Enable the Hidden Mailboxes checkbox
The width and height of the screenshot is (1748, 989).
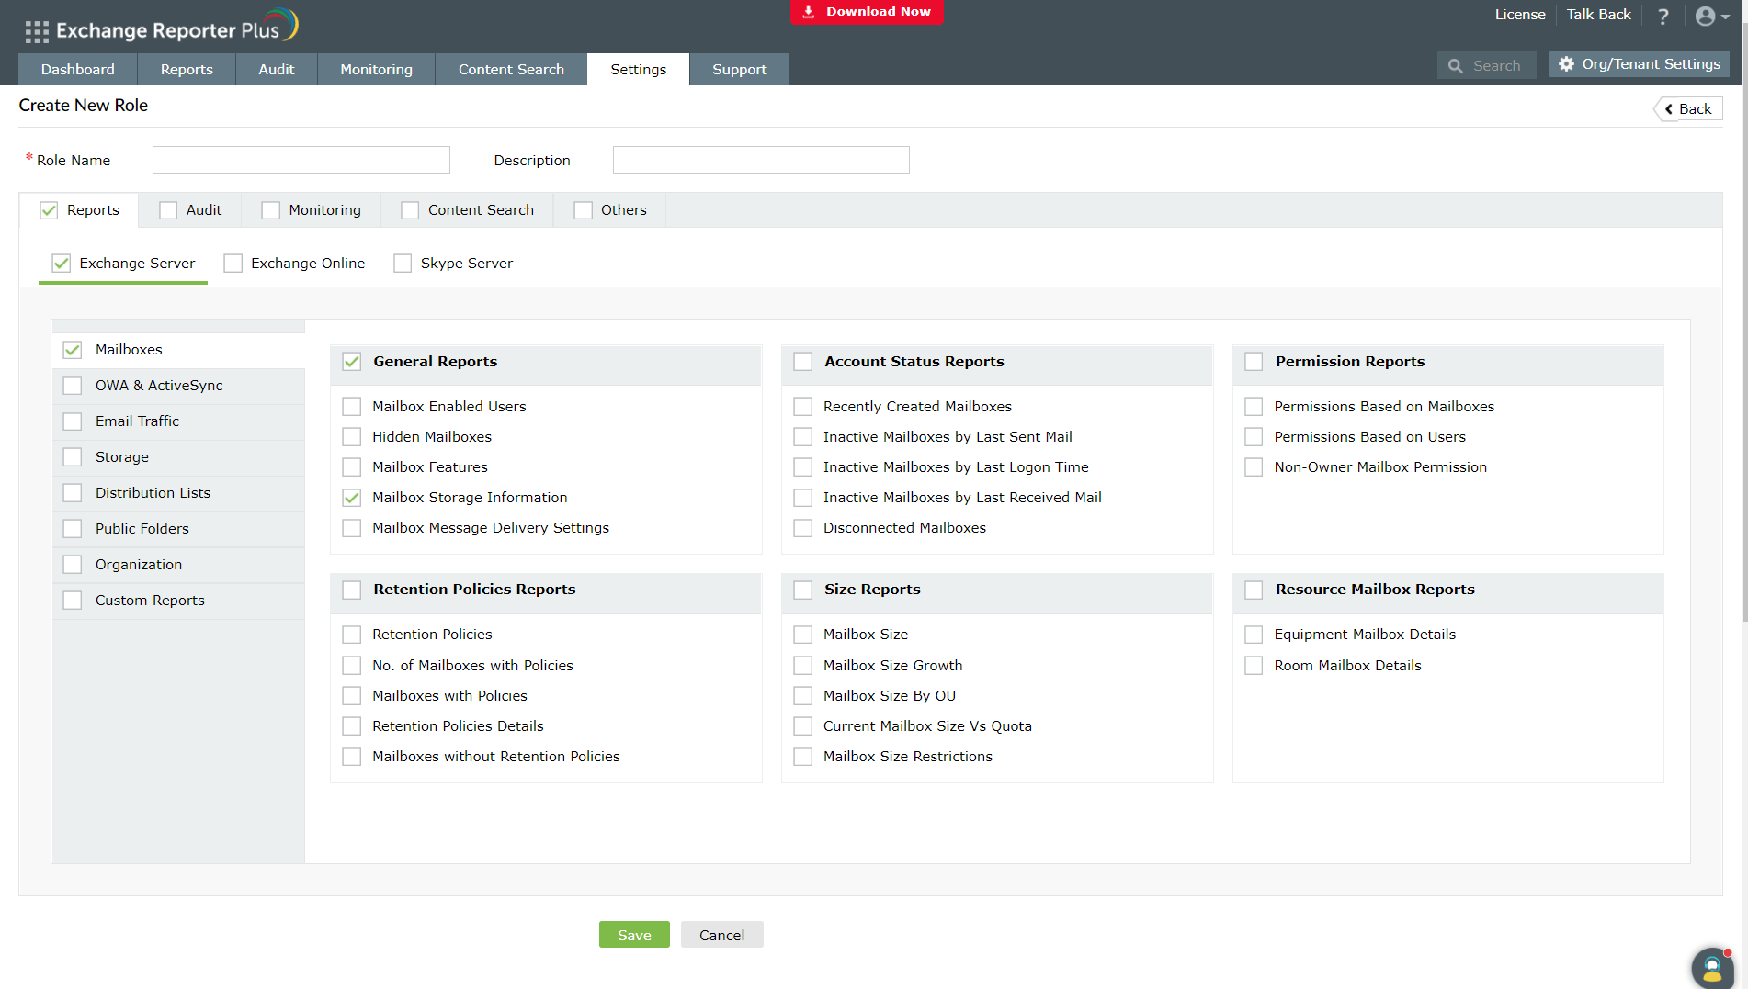point(351,436)
